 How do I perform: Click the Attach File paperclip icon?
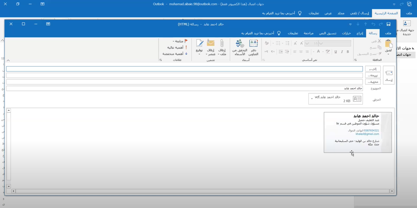point(222,47)
